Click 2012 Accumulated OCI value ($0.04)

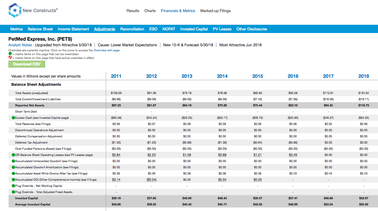pyautogui.click(x=151, y=180)
